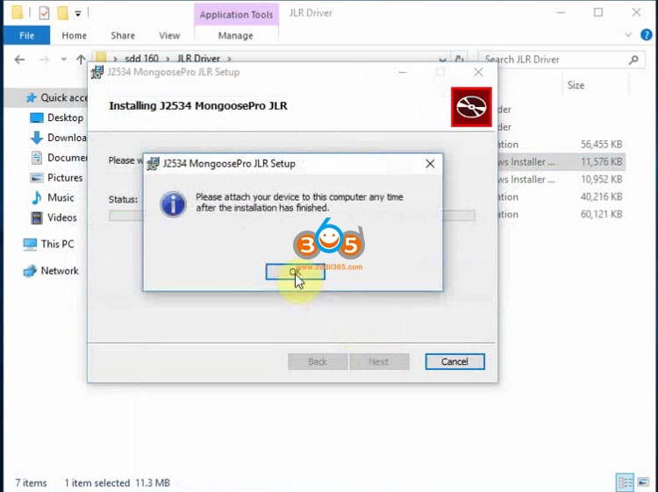Click the setup icon in installer window title
This screenshot has height=492, width=658.
click(97, 72)
